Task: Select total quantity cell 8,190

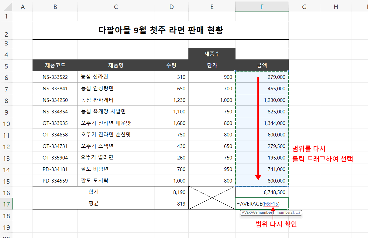Action: coord(171,192)
